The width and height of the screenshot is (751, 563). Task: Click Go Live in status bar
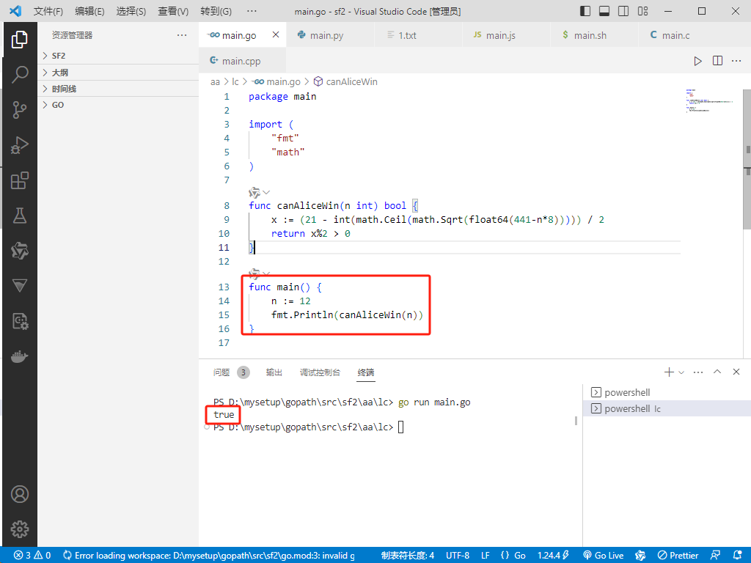pos(603,556)
